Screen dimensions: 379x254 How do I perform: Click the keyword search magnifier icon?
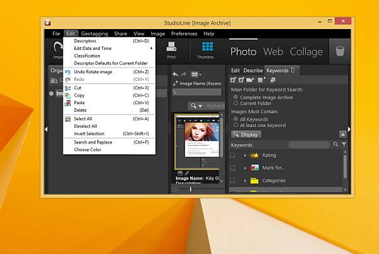click(x=335, y=144)
